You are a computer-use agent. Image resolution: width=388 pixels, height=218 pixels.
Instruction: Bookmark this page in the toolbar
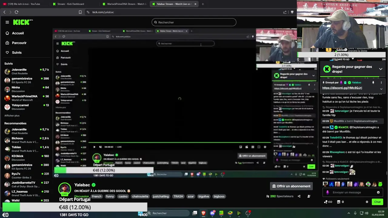pos(80,12)
